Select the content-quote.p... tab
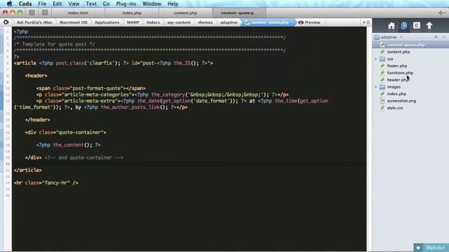The image size is (449, 252). coord(239,13)
